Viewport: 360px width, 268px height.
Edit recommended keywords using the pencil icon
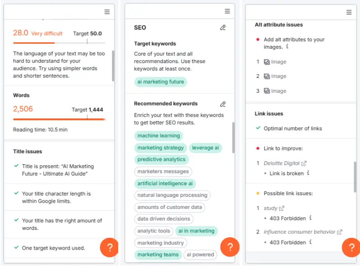pyautogui.click(x=223, y=104)
